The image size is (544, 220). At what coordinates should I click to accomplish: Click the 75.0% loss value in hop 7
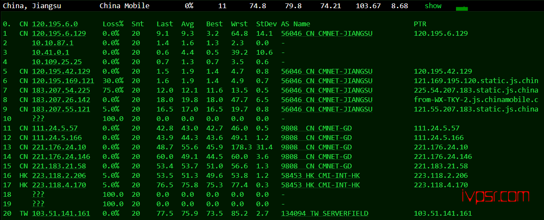(x=113, y=90)
